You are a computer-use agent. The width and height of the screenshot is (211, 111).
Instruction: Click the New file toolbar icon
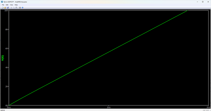point(2,8)
